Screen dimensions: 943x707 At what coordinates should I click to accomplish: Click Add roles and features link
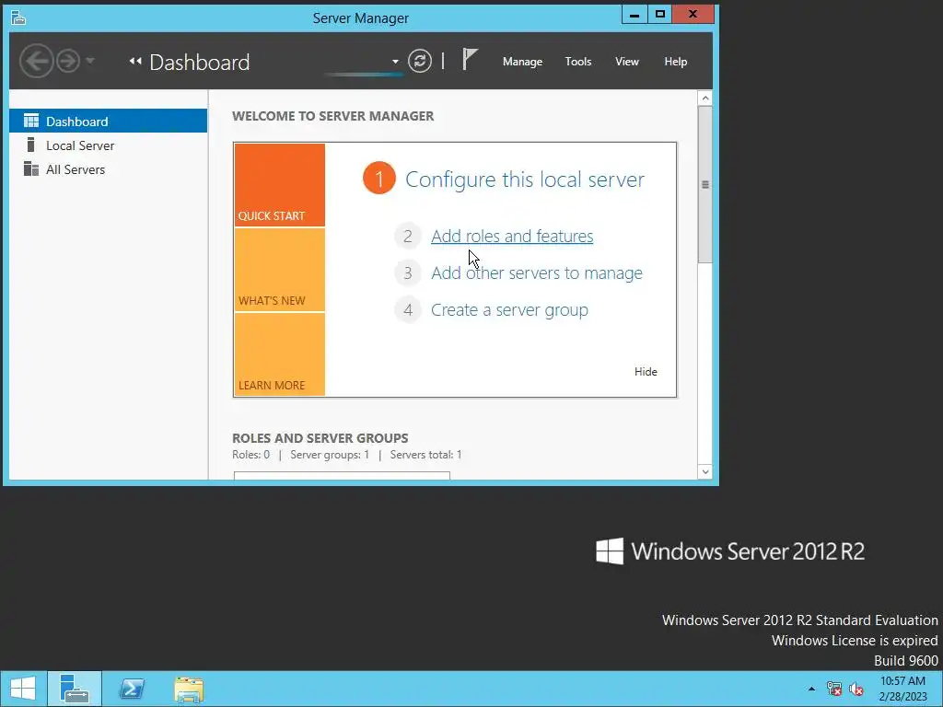click(x=512, y=236)
